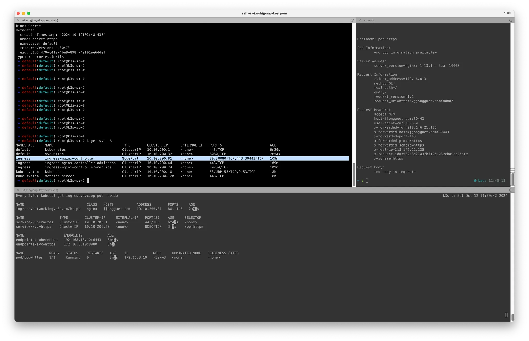Click ingress.networking.k8s.io/https entry
The width and height of the screenshot is (529, 341).
click(x=48, y=209)
